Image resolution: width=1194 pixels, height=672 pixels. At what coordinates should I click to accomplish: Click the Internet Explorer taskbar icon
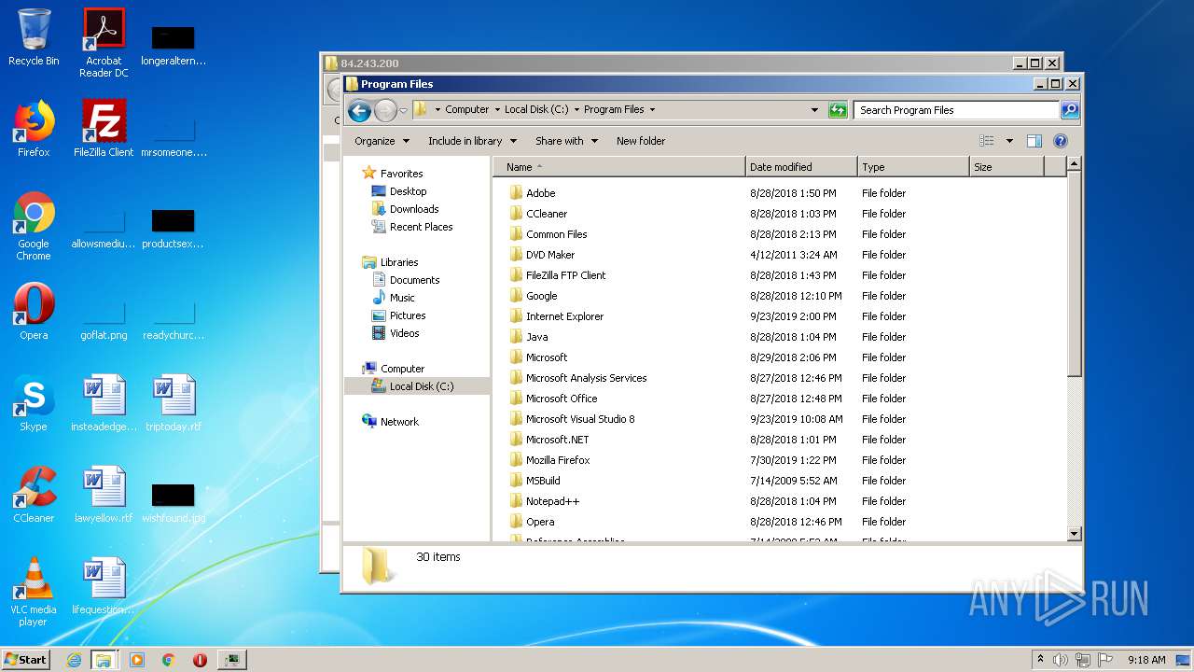tap(74, 659)
